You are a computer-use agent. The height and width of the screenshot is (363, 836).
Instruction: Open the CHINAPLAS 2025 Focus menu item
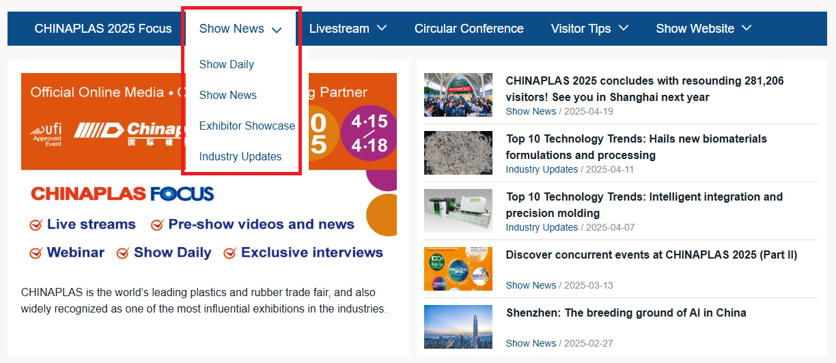[103, 29]
